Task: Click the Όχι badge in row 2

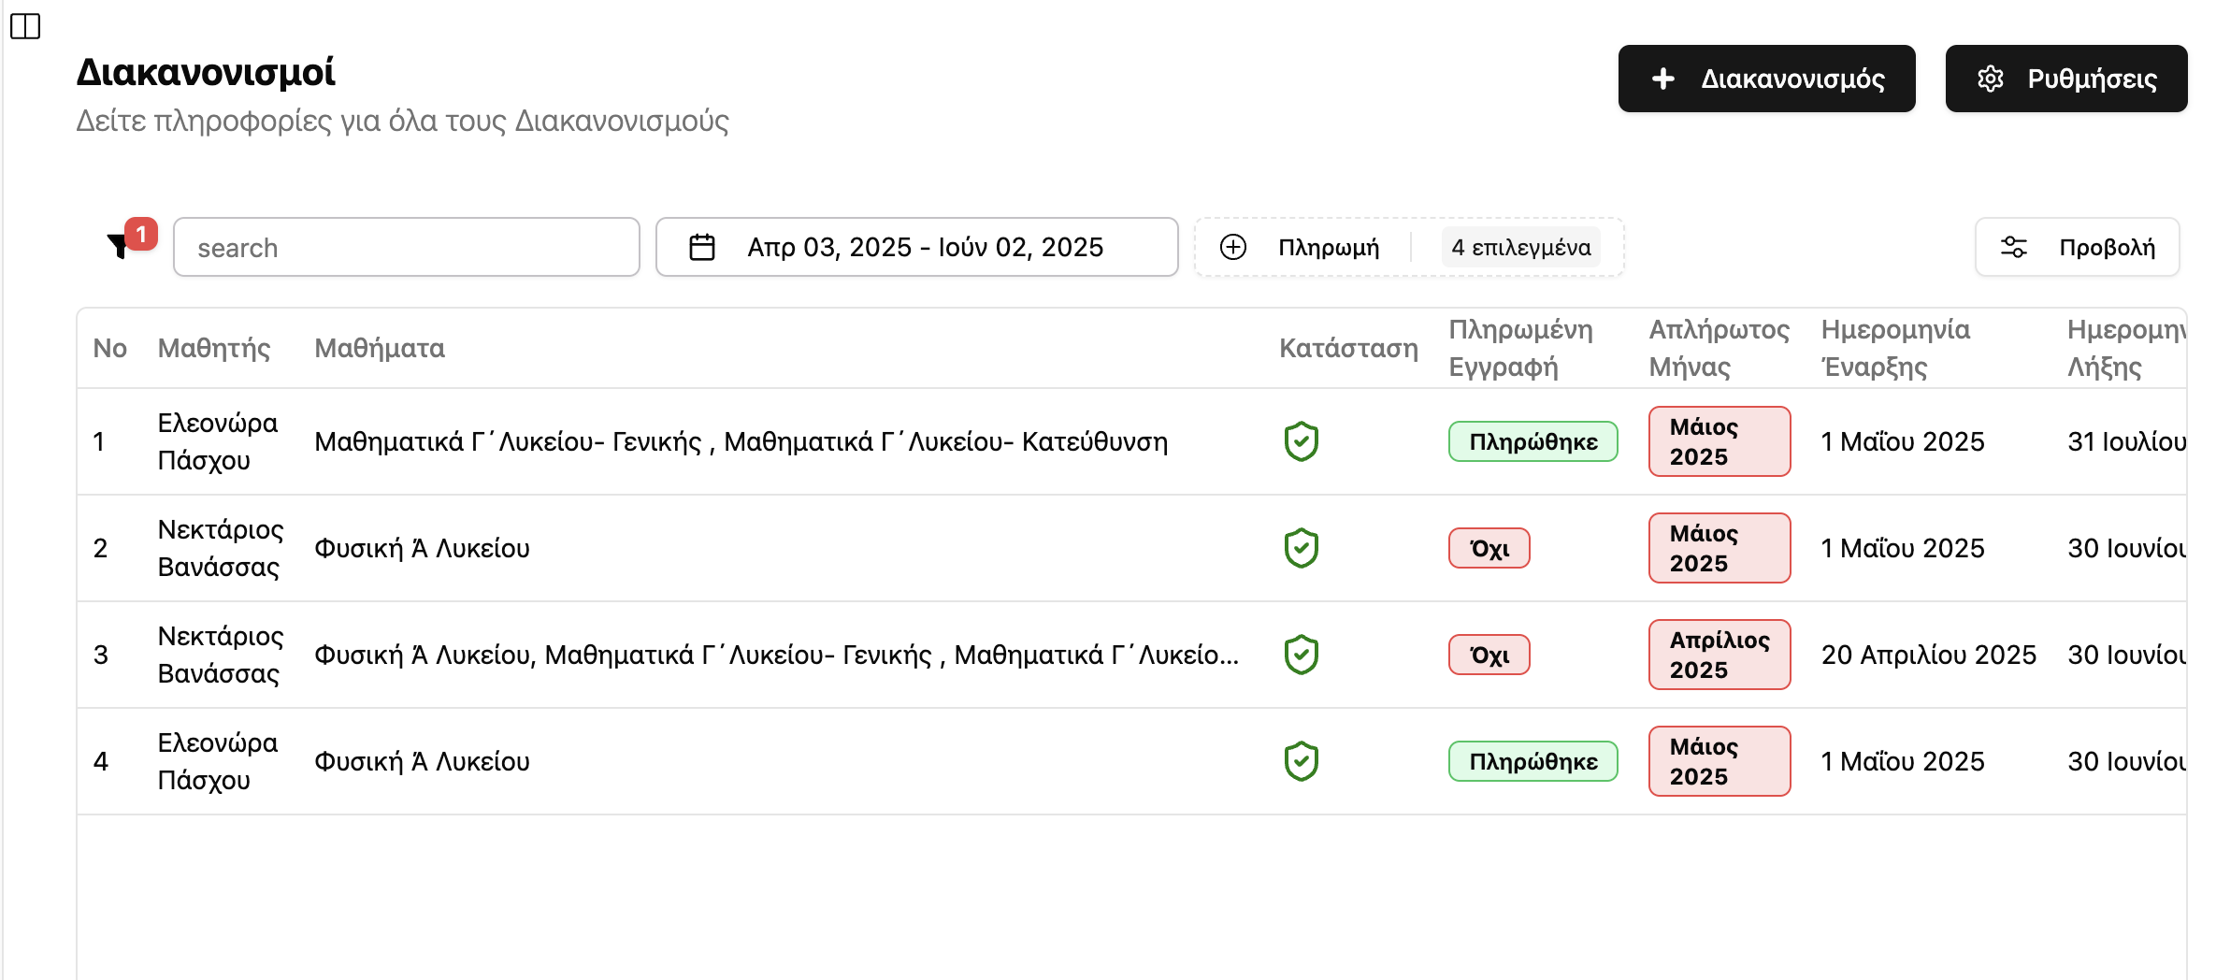Action: tap(1489, 548)
